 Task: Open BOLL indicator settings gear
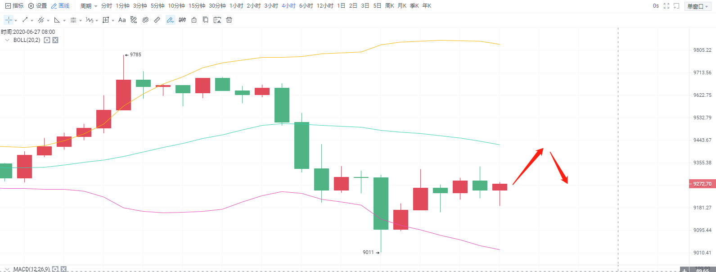point(47,40)
